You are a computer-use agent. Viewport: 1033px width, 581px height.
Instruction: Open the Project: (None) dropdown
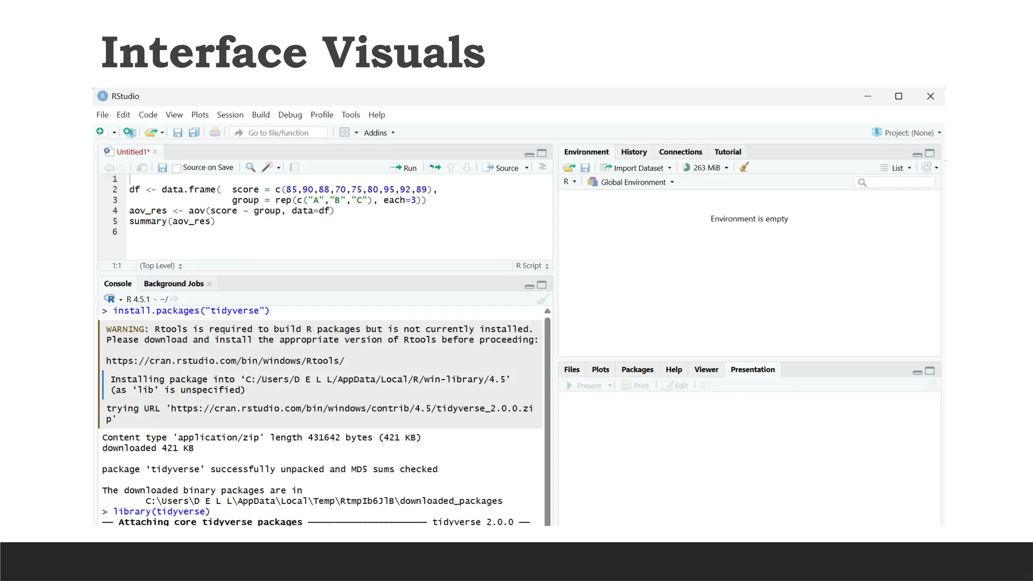[x=906, y=133]
